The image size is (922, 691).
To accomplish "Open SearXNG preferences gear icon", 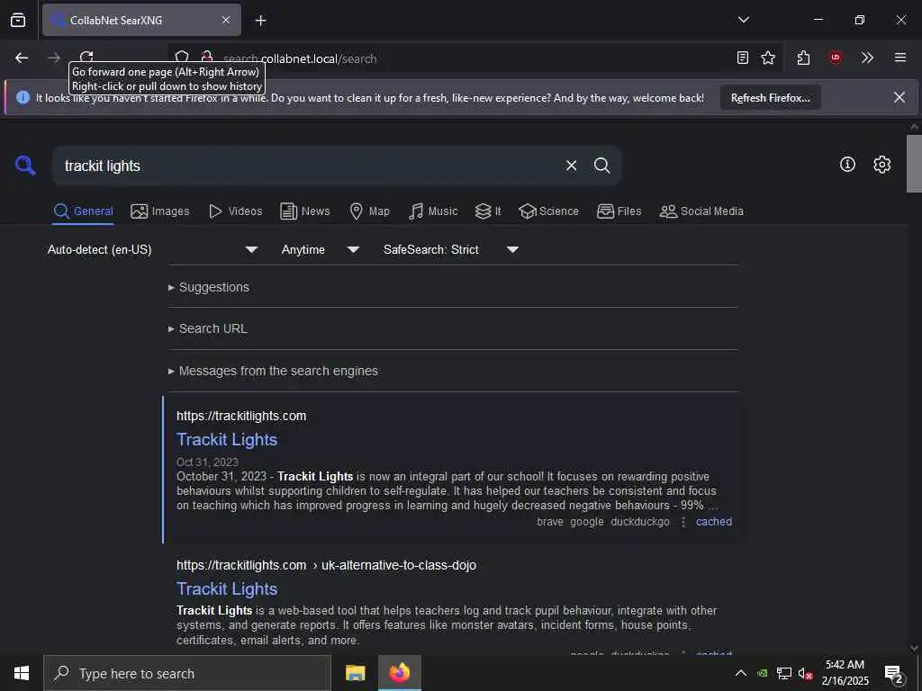I will 881,165.
